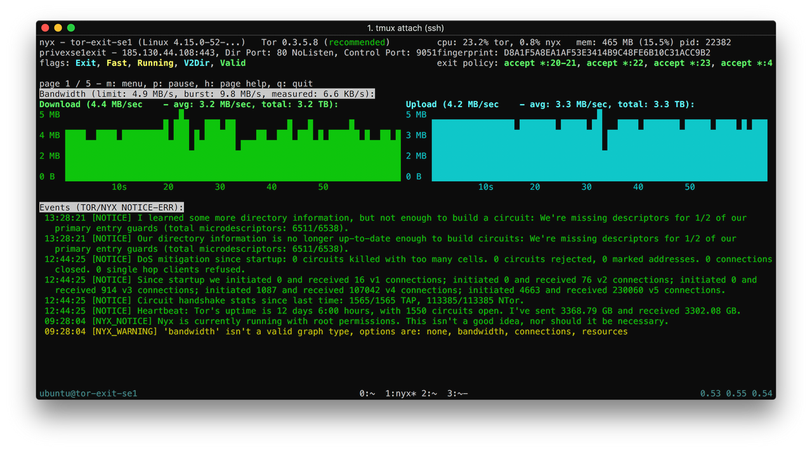Click the green download bandwidth graph
812x451 pixels.
233,146
